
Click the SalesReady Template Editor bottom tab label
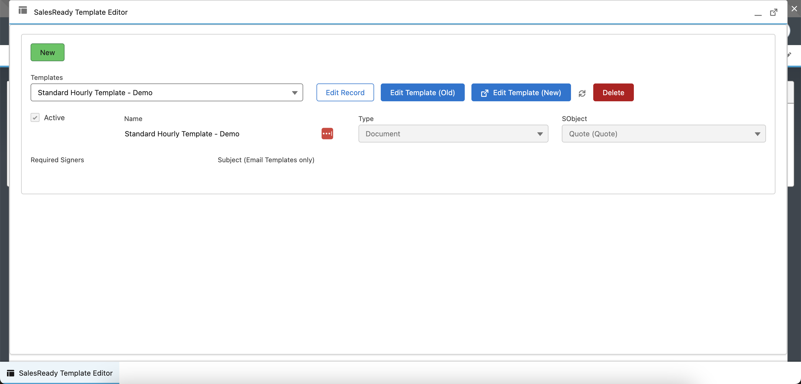tap(66, 373)
